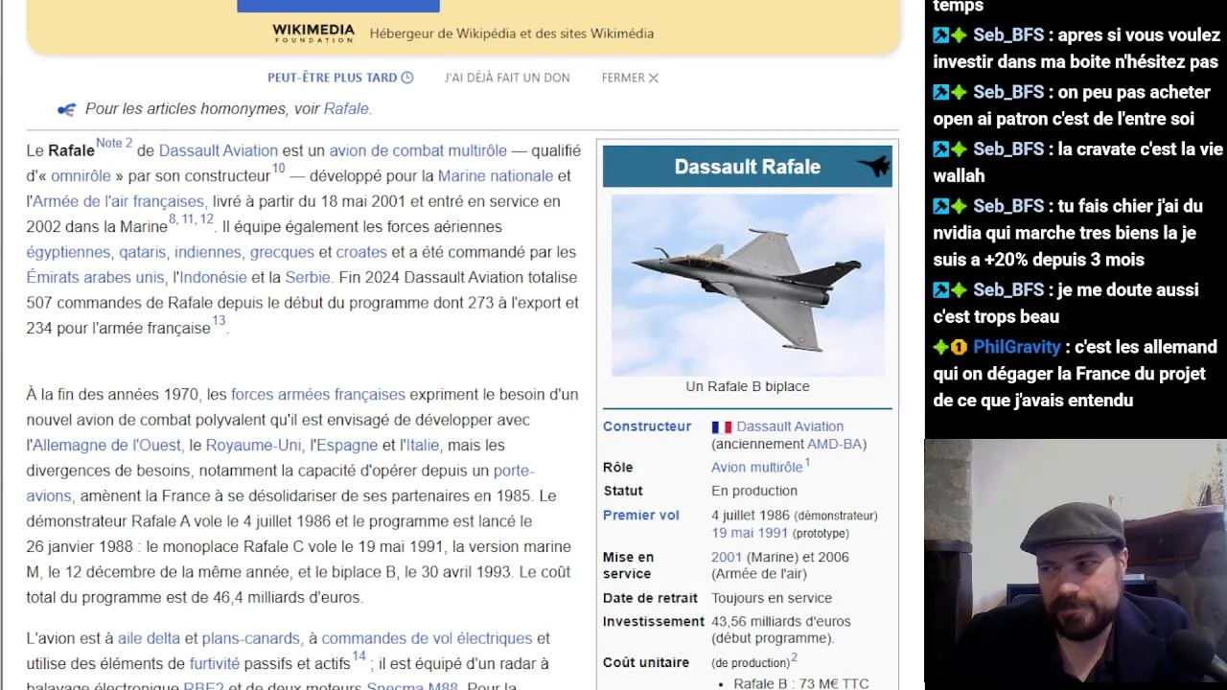Click the grecques link
The width and height of the screenshot is (1227, 690).
point(282,252)
